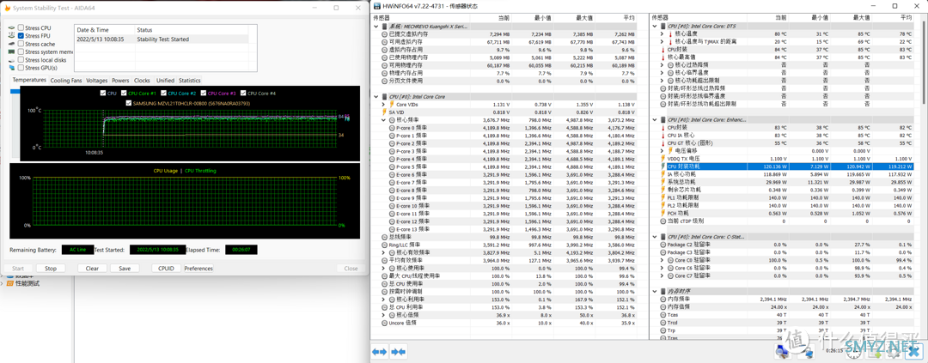
Task: Enable the Stress system memory checkbox
Action: (x=21, y=52)
